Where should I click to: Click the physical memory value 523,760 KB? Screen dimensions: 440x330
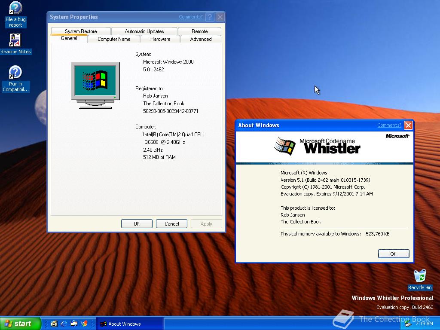click(x=377, y=234)
